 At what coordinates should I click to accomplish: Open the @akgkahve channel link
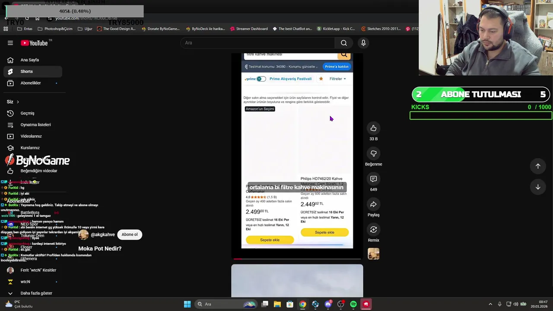pos(103,235)
